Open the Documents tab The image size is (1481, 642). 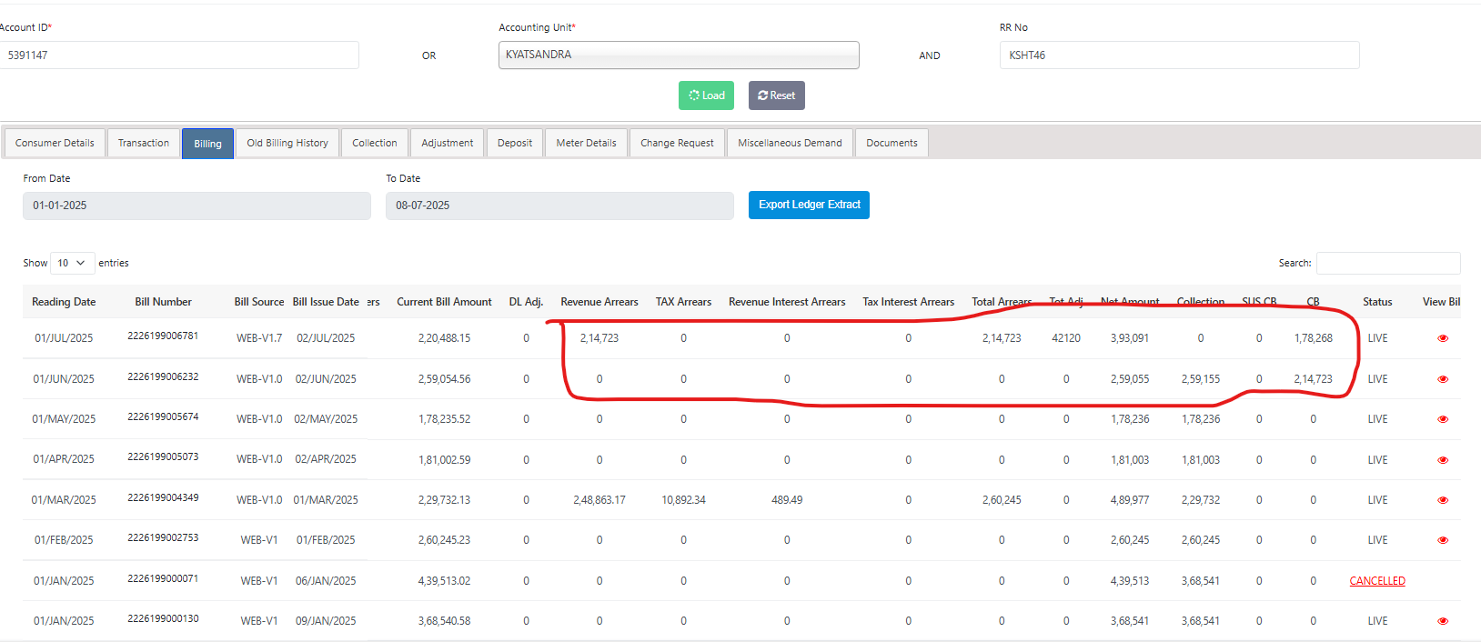892,143
